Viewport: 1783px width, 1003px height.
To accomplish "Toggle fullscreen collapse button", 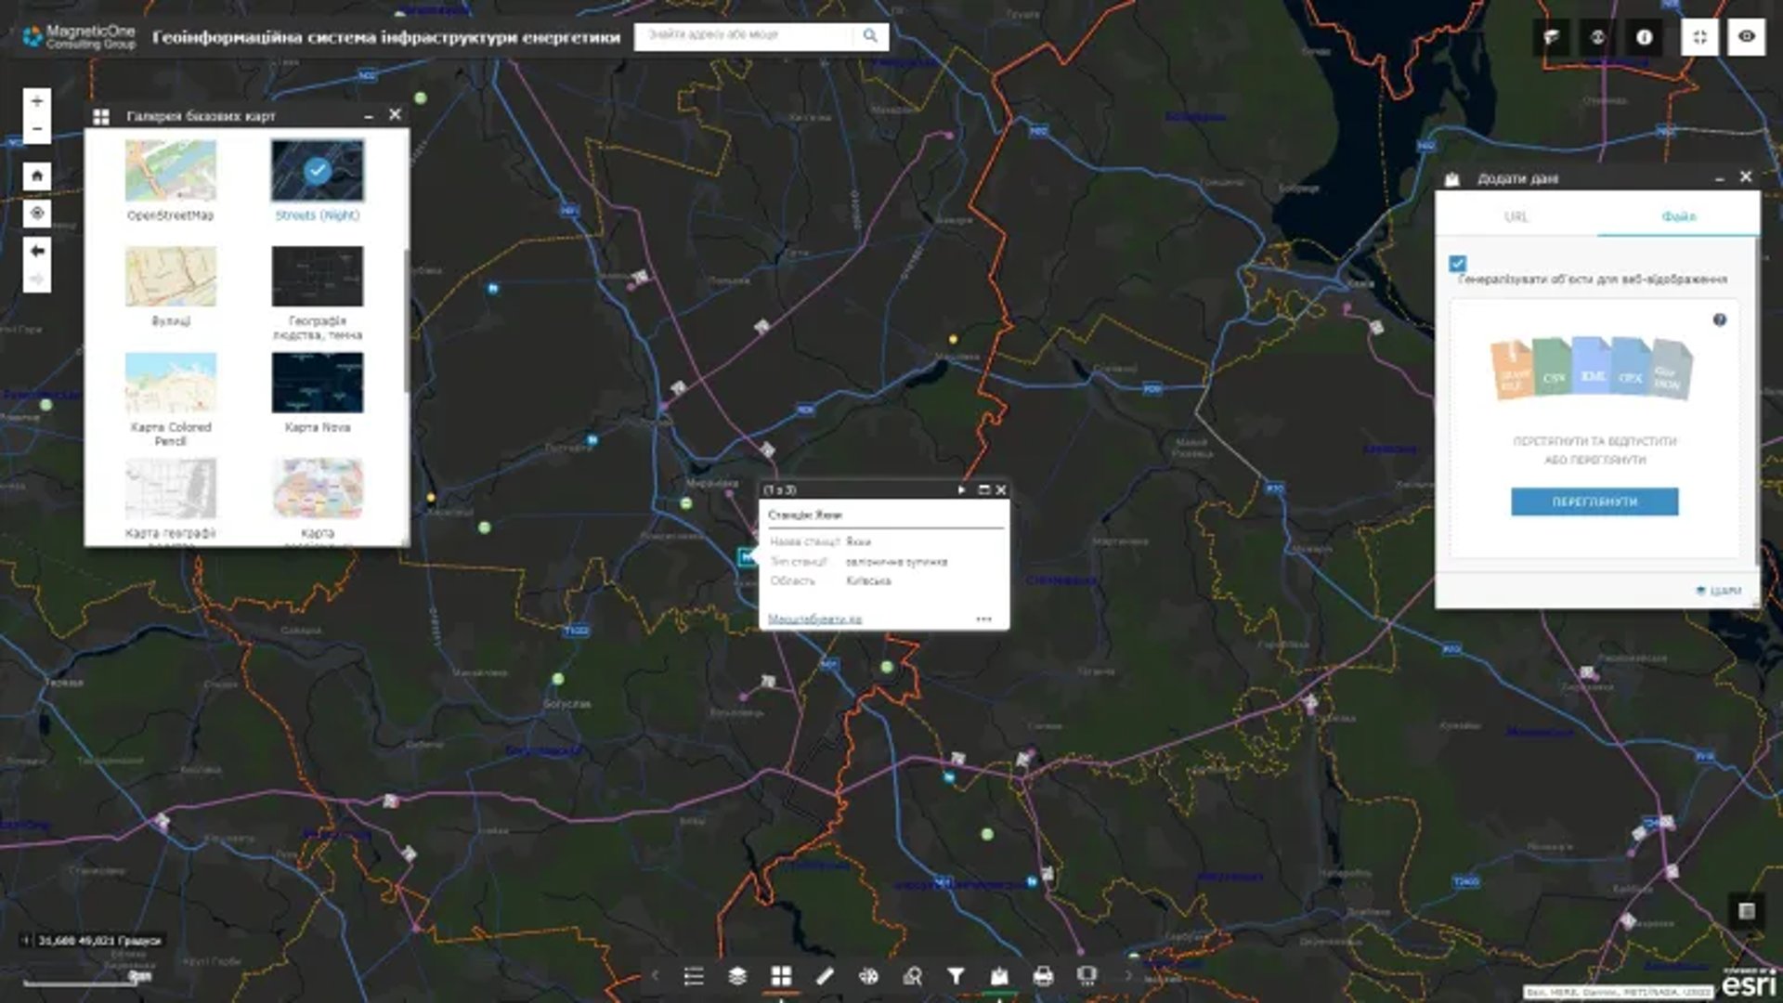I will tap(1699, 37).
